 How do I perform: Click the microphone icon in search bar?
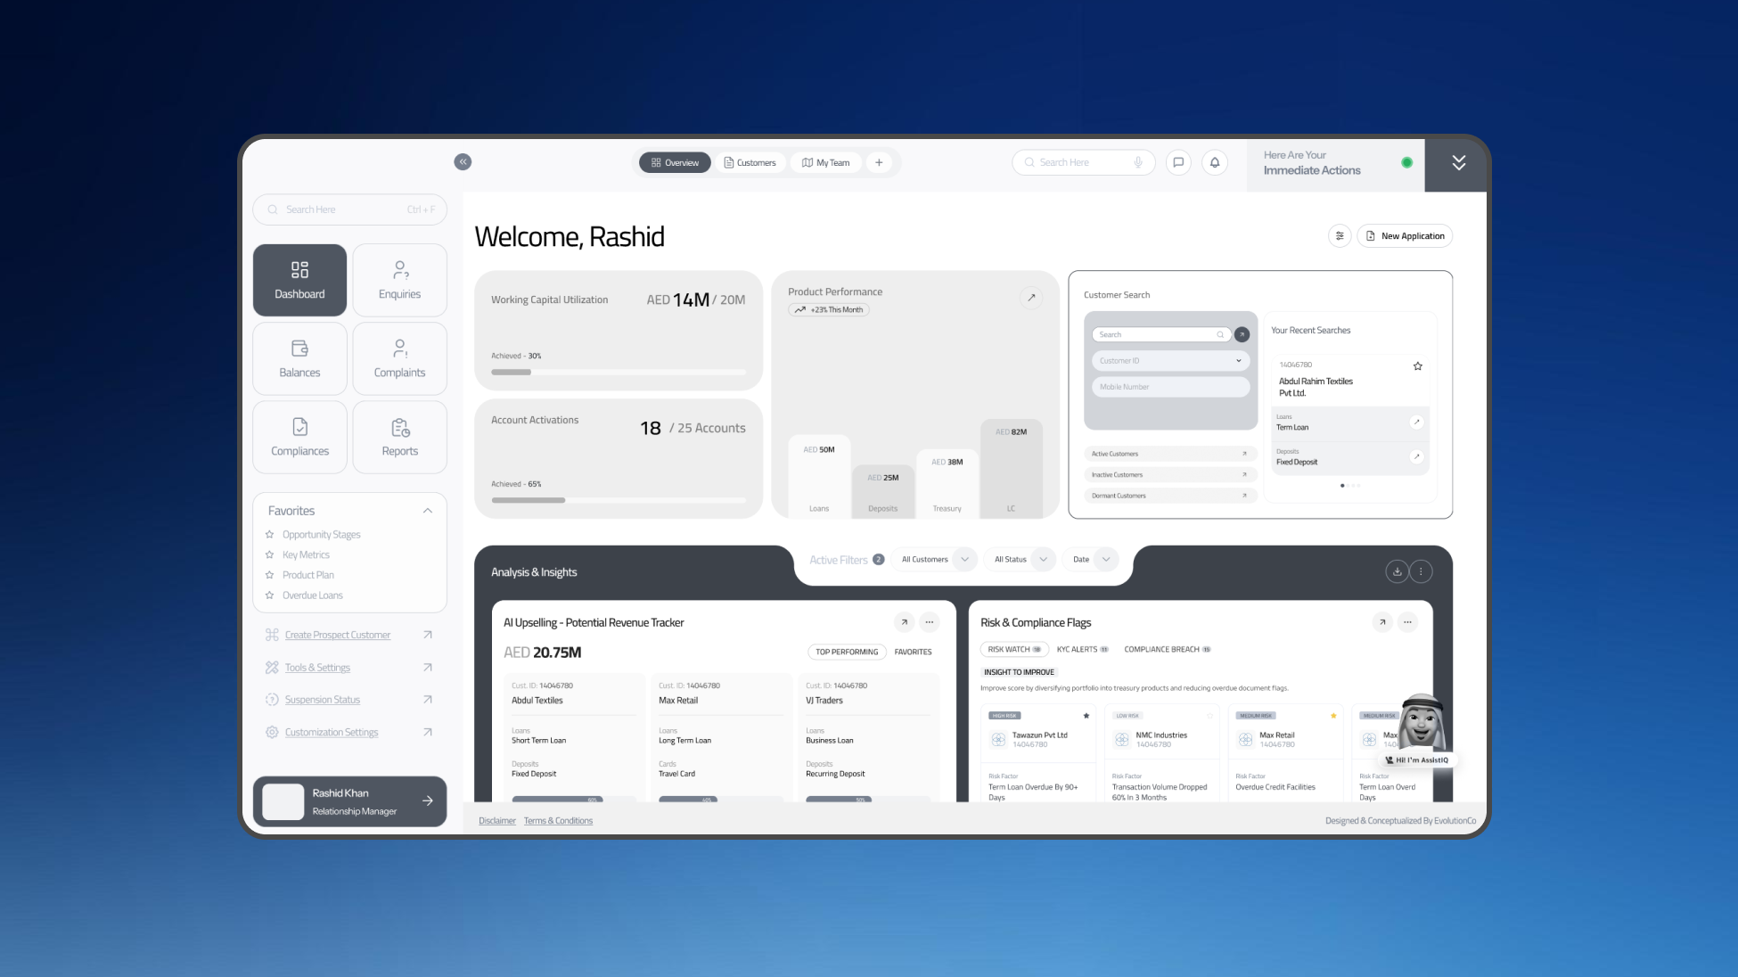(1138, 162)
